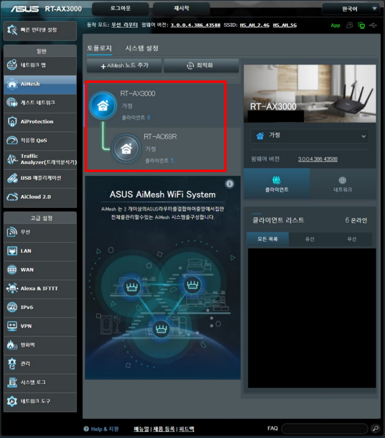Image resolution: width=385 pixels, height=438 pixels.
Task: Open Traffic Analyzer in the sidebar
Action: point(39,159)
